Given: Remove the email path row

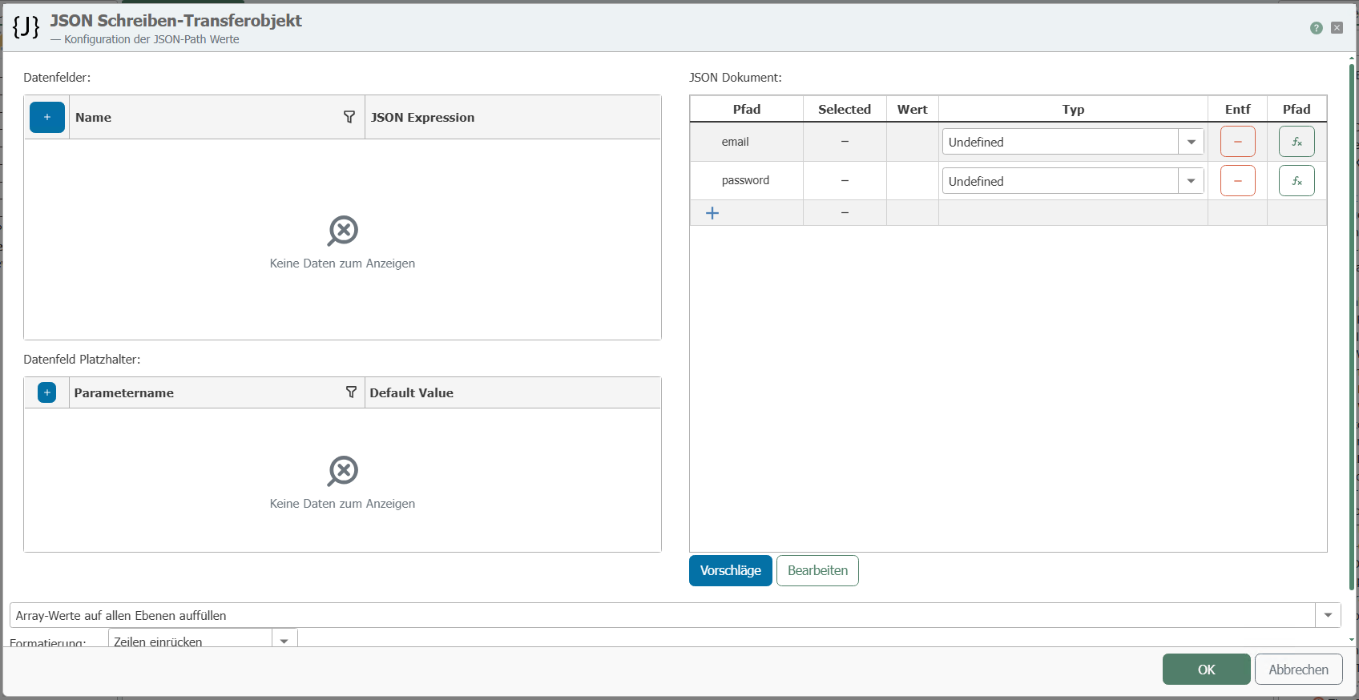Looking at the screenshot, I should 1237,142.
